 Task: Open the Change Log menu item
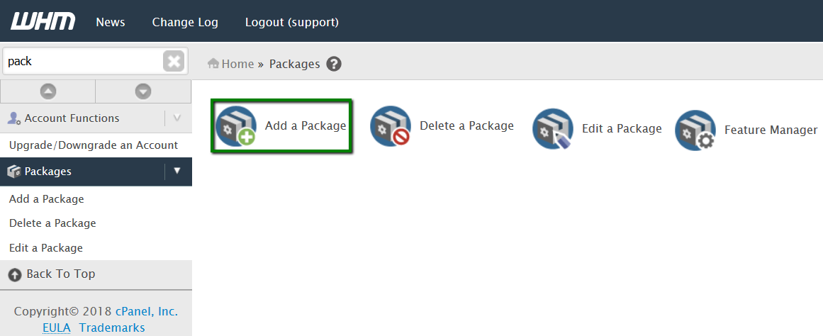pyautogui.click(x=185, y=23)
